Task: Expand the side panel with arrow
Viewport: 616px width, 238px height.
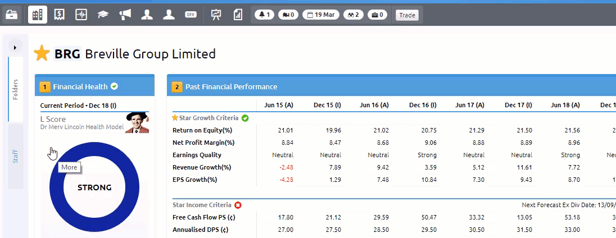Action: click(15, 48)
